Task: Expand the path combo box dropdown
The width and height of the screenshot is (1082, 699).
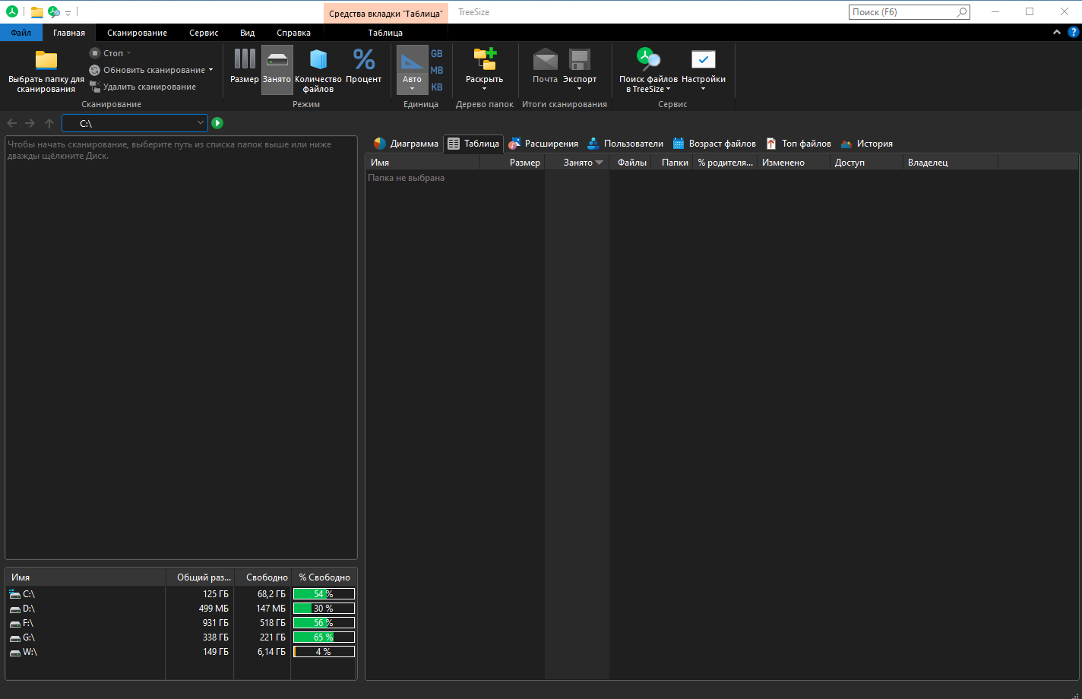Action: coord(201,123)
